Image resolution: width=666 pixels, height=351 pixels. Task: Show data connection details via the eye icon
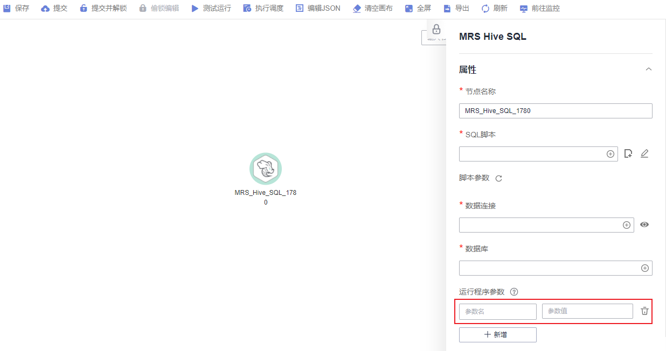click(644, 224)
